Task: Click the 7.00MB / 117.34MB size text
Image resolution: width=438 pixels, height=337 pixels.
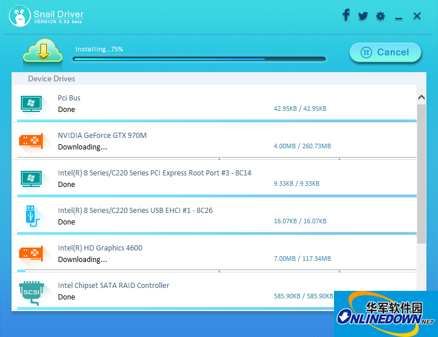Action: pyautogui.click(x=302, y=259)
